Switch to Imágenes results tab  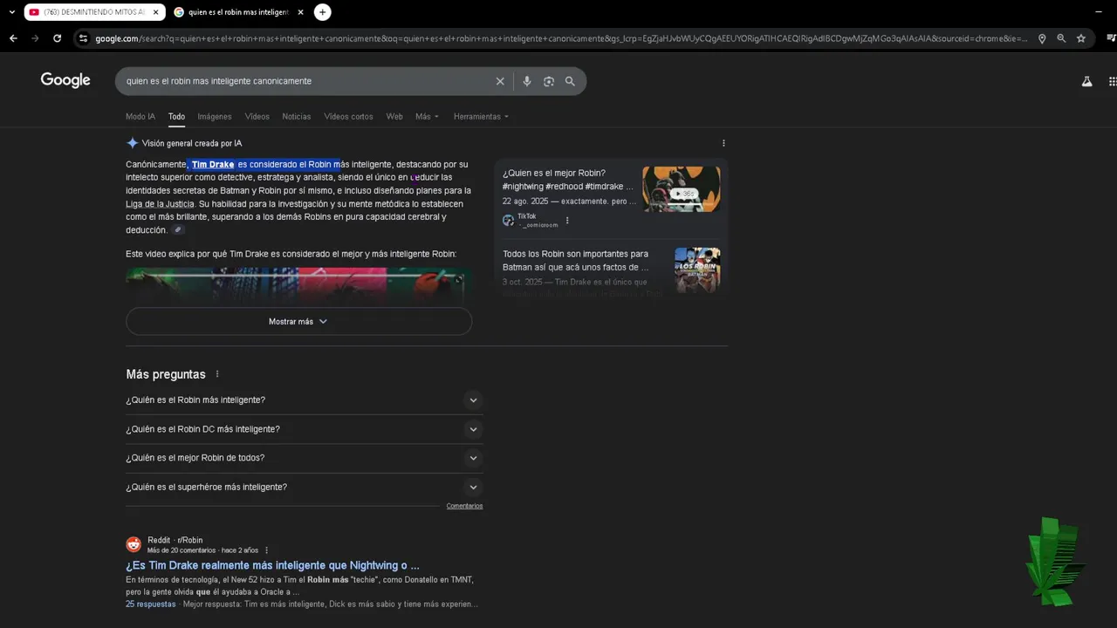click(215, 116)
